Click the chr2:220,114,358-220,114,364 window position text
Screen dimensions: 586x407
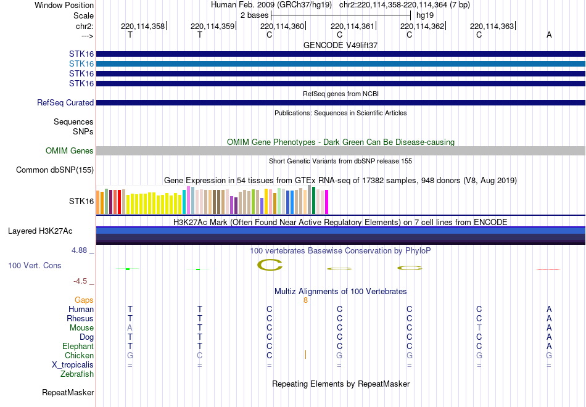(x=393, y=5)
